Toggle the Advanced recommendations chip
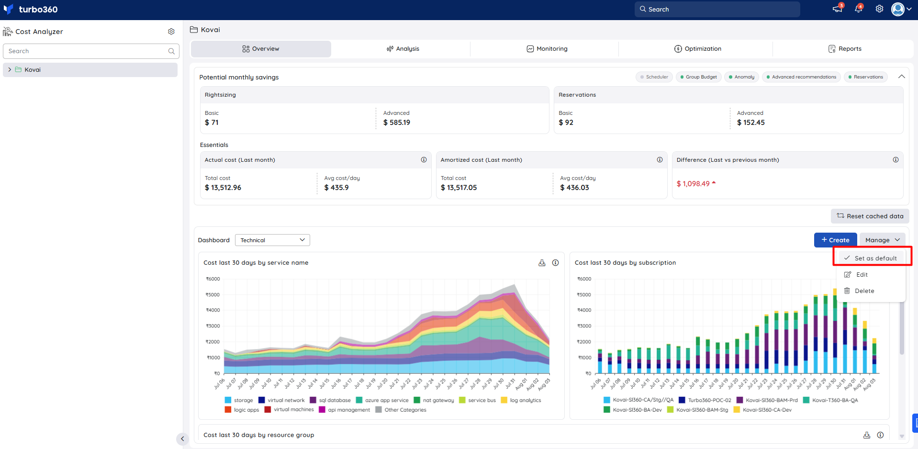Screen dimensions: 918x449 pyautogui.click(x=801, y=77)
